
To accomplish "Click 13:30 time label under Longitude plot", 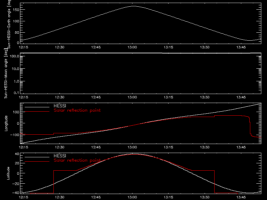I will (x=205, y=147).
